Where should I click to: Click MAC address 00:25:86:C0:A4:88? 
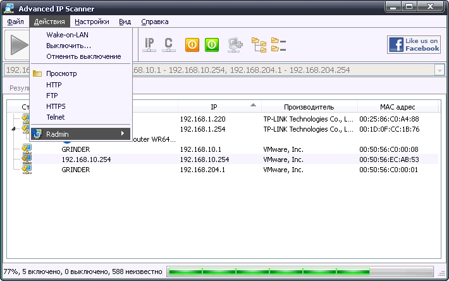(389, 119)
